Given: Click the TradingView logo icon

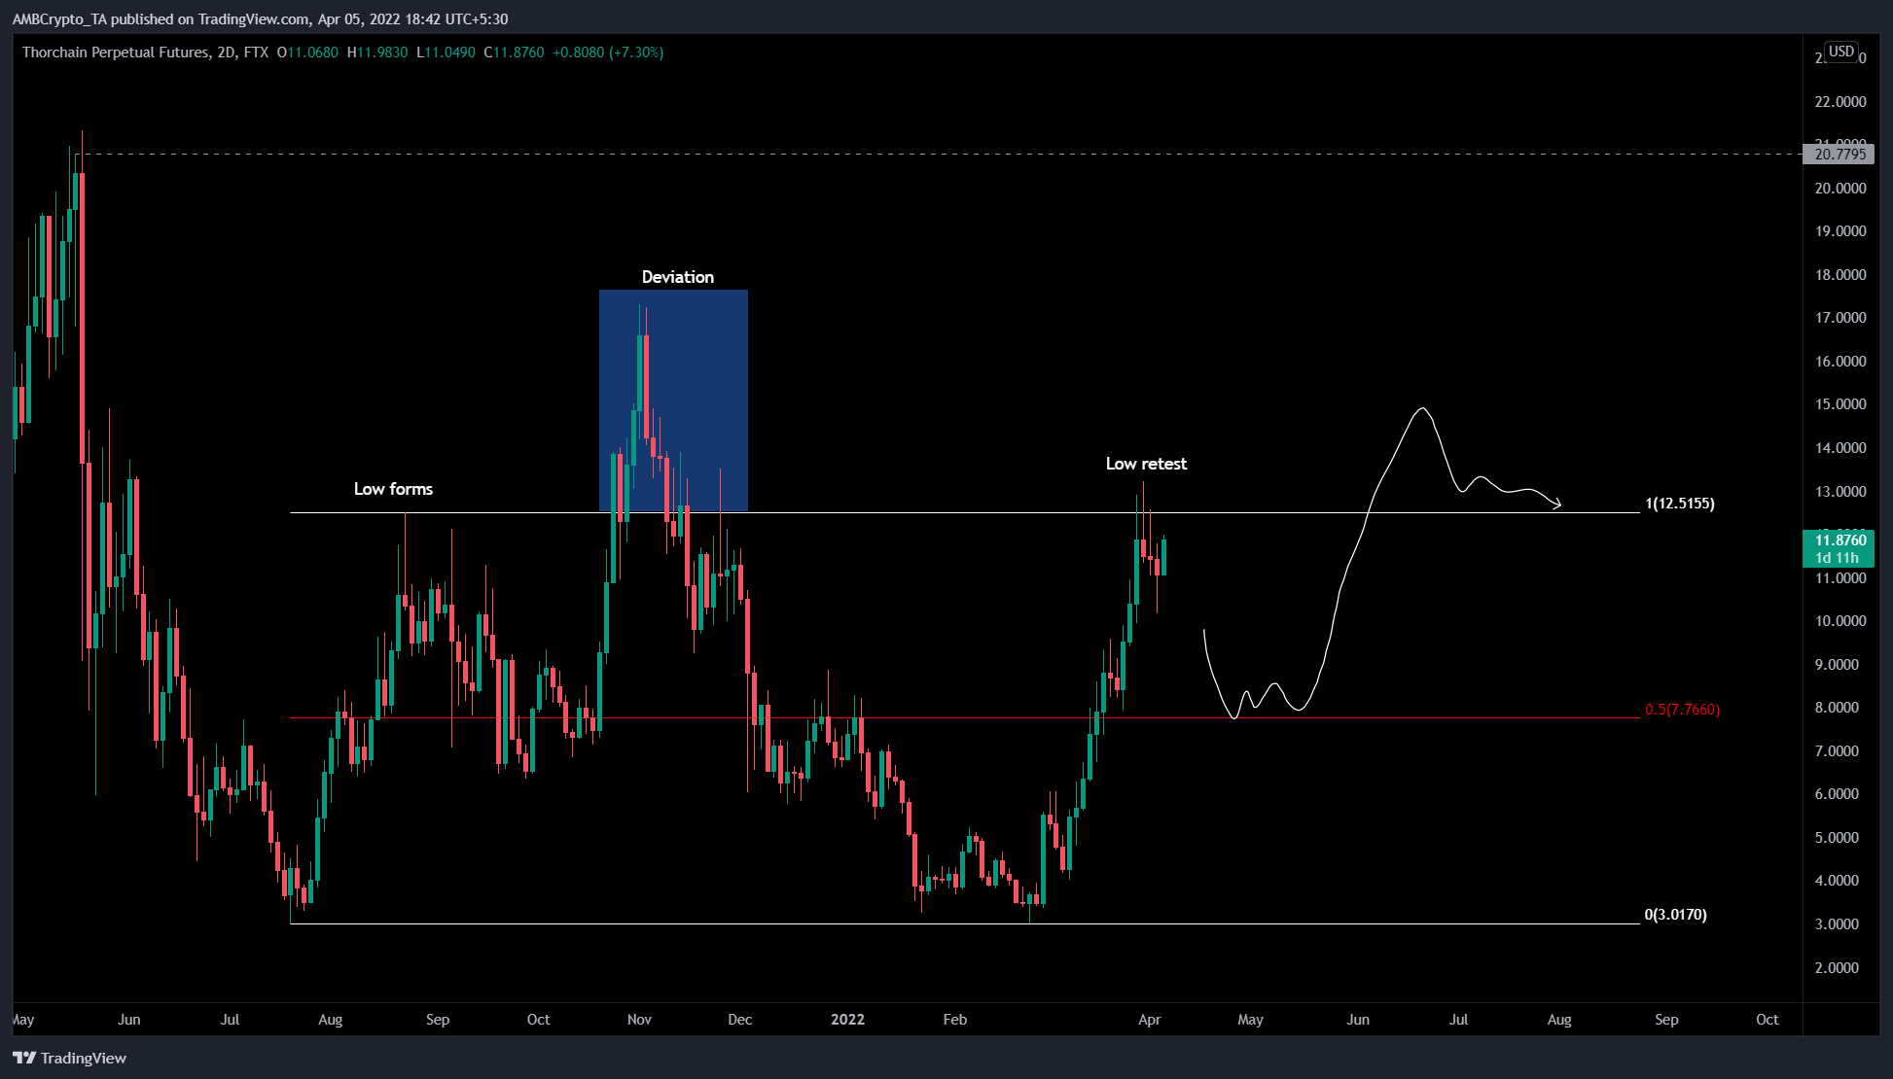Looking at the screenshot, I should coord(24,1058).
